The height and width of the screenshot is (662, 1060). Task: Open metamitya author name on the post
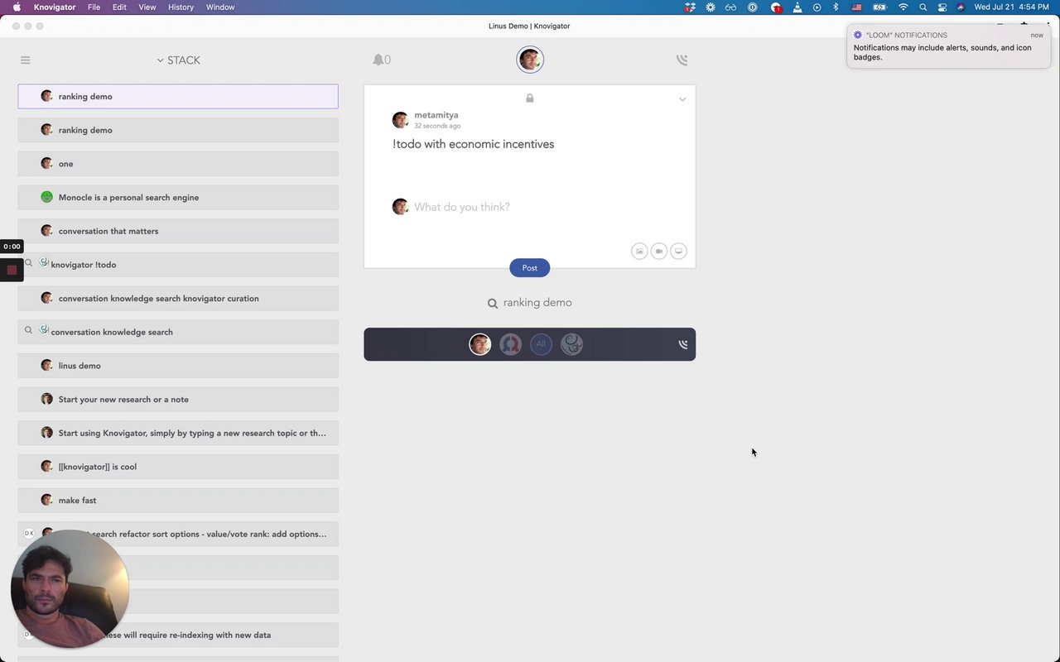click(x=436, y=115)
